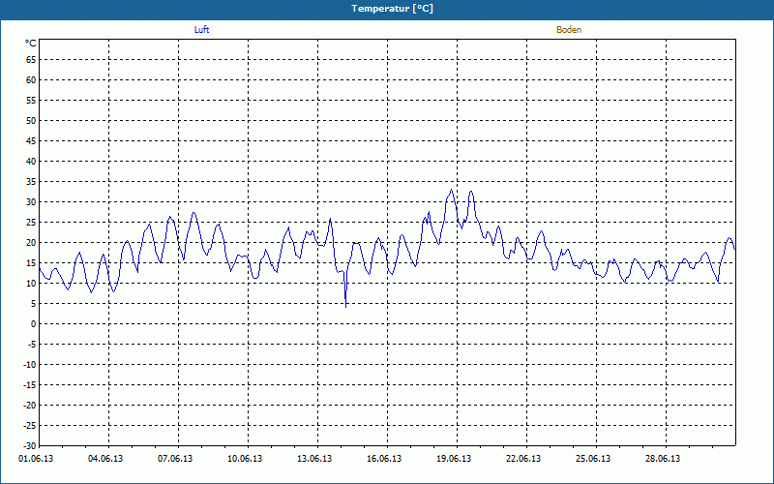Click the 50 y-axis label
Screen dimensions: 774x484
pyautogui.click(x=31, y=120)
